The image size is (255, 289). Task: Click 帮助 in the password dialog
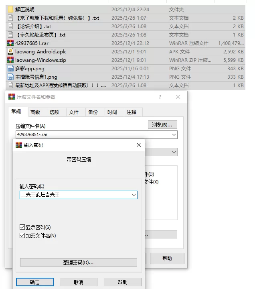coord(122,282)
